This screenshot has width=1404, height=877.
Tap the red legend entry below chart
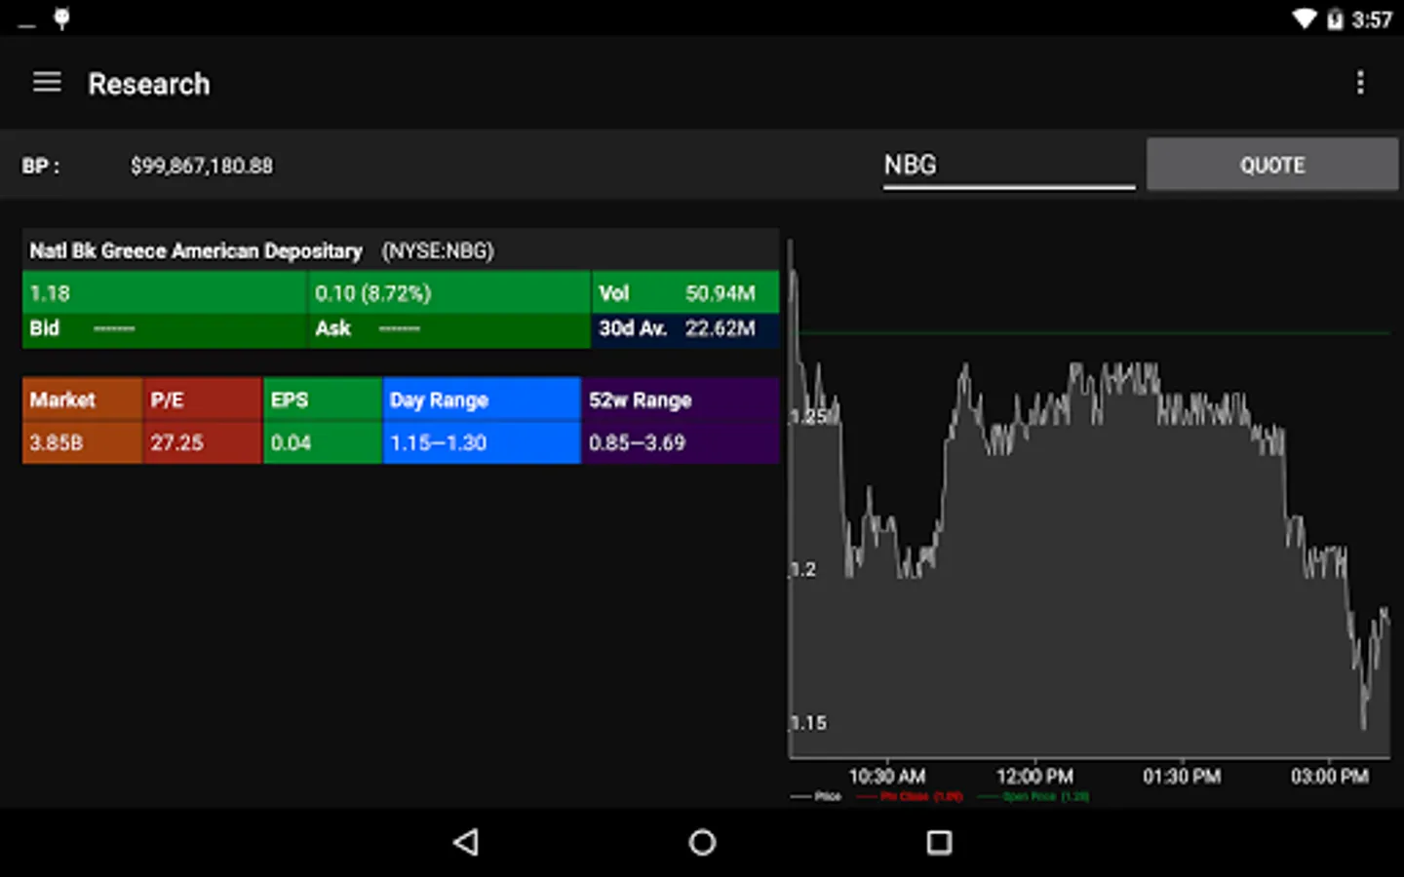(x=909, y=797)
